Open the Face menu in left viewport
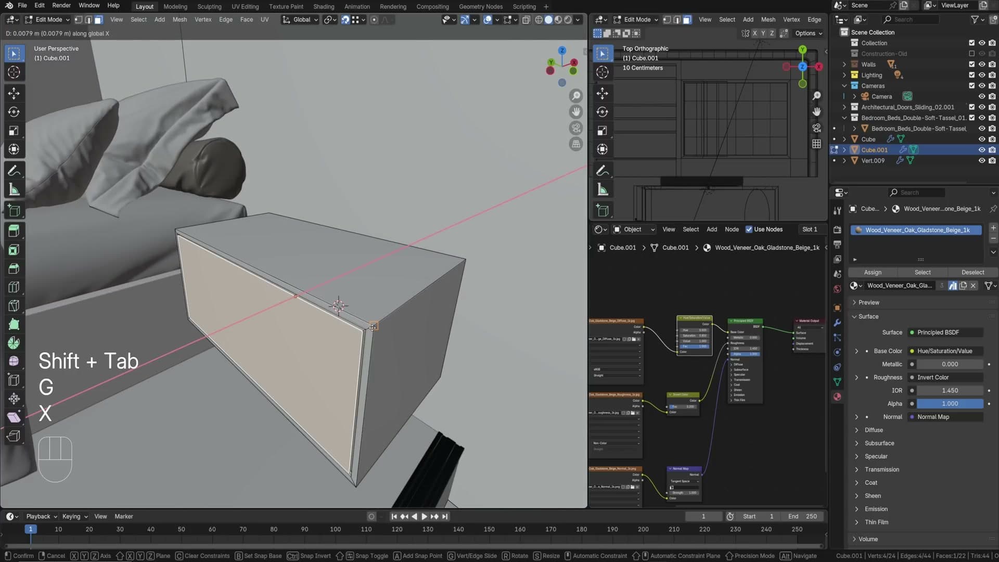Viewport: 999px width, 562px height. pos(247,20)
